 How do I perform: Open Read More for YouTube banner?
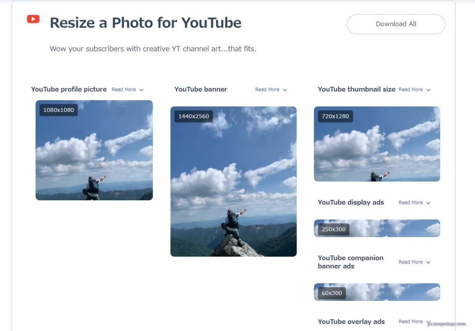[267, 89]
